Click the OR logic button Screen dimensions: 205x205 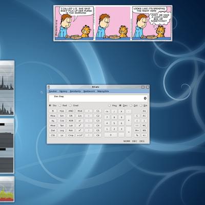71,116
